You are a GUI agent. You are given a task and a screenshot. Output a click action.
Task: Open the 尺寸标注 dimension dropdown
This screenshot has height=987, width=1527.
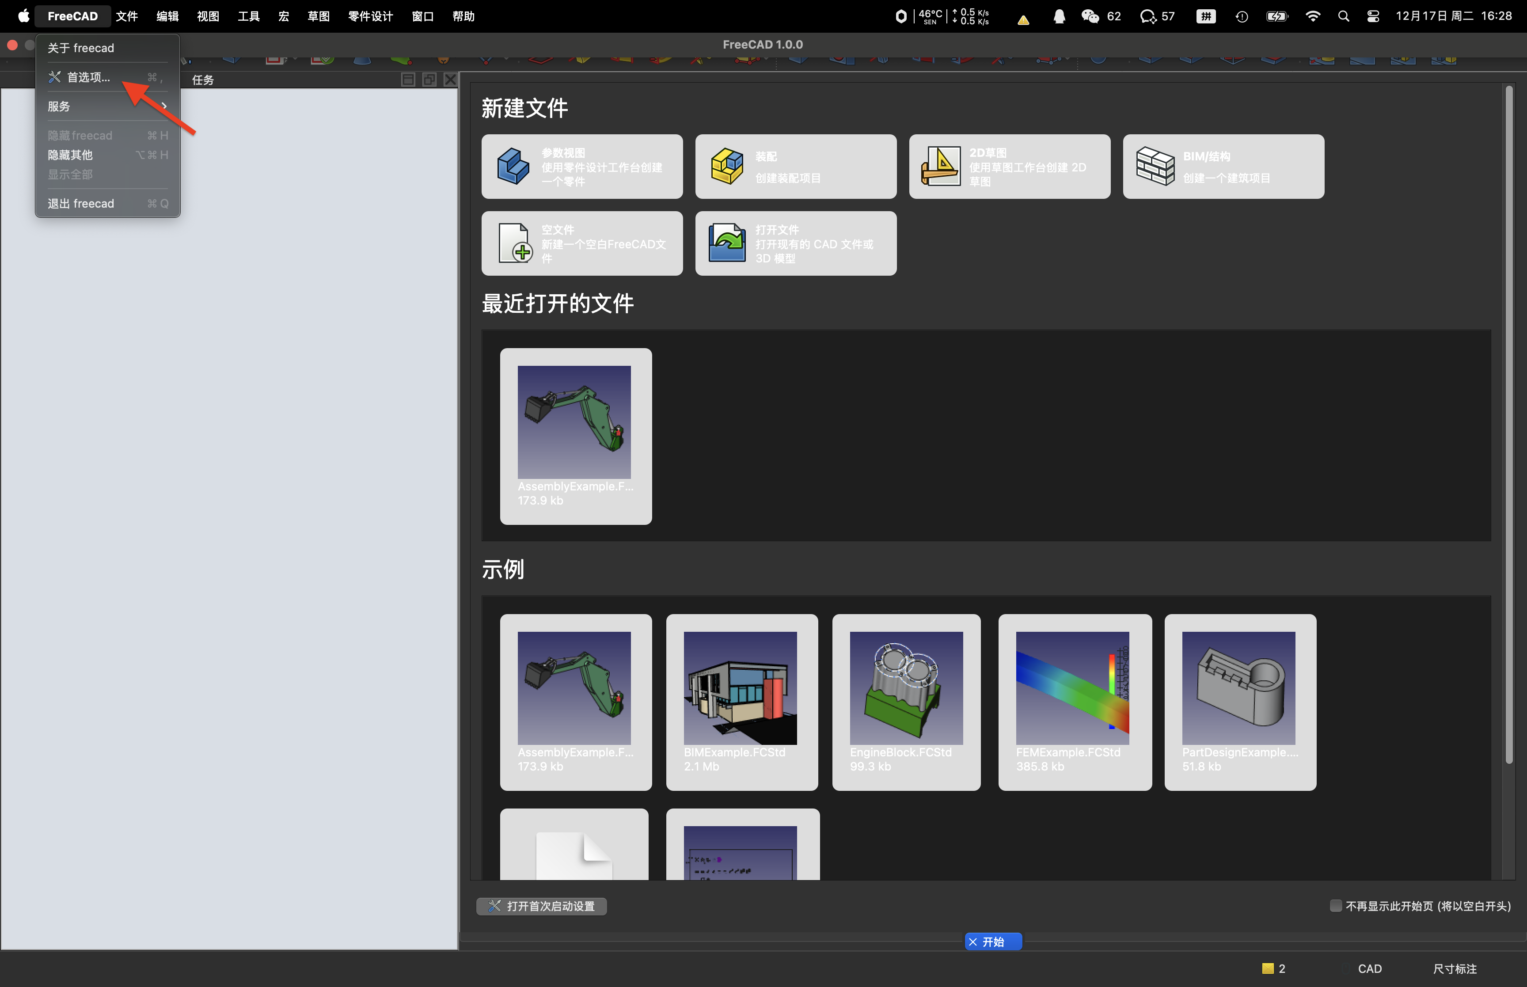pos(1455,968)
